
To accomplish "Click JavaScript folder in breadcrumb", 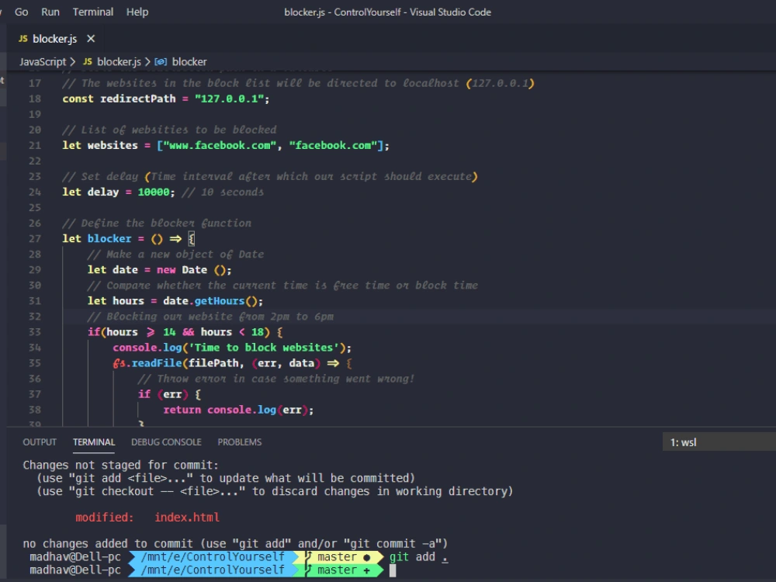I will point(43,62).
